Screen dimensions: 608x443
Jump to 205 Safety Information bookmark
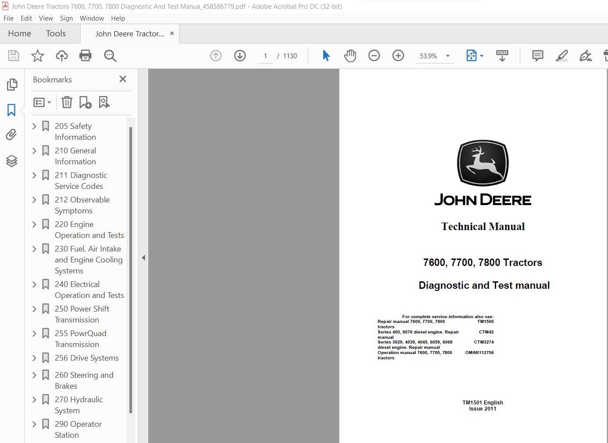(75, 131)
